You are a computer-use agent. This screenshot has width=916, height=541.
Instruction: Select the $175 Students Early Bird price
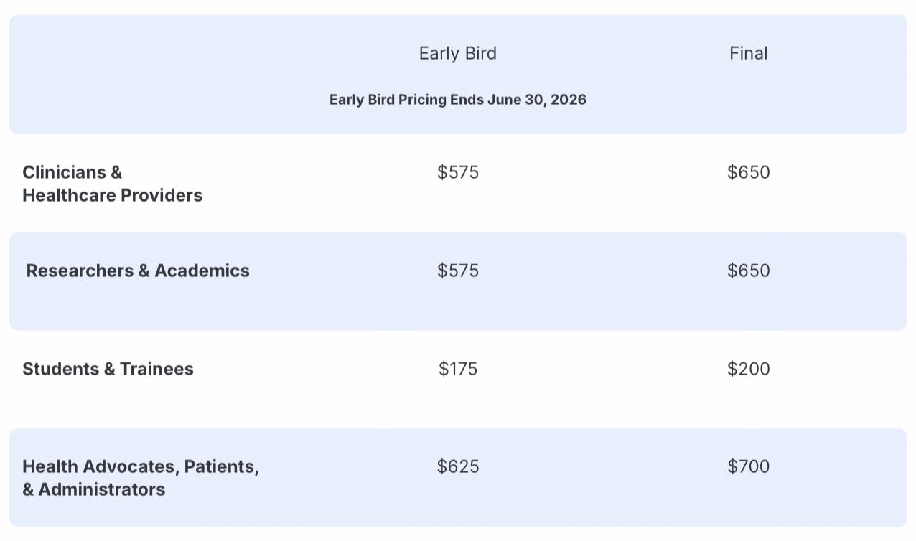[x=458, y=369]
